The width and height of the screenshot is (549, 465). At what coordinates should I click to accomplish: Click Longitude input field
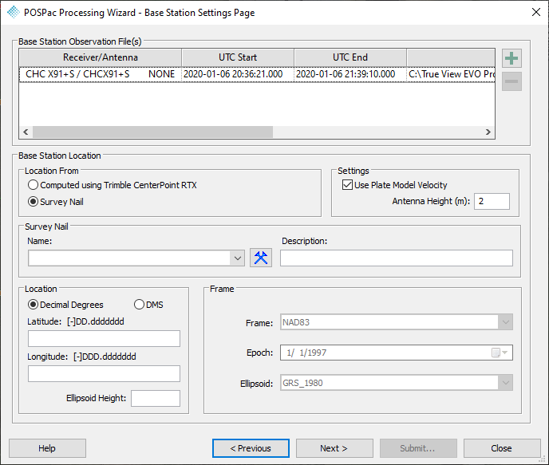104,374
